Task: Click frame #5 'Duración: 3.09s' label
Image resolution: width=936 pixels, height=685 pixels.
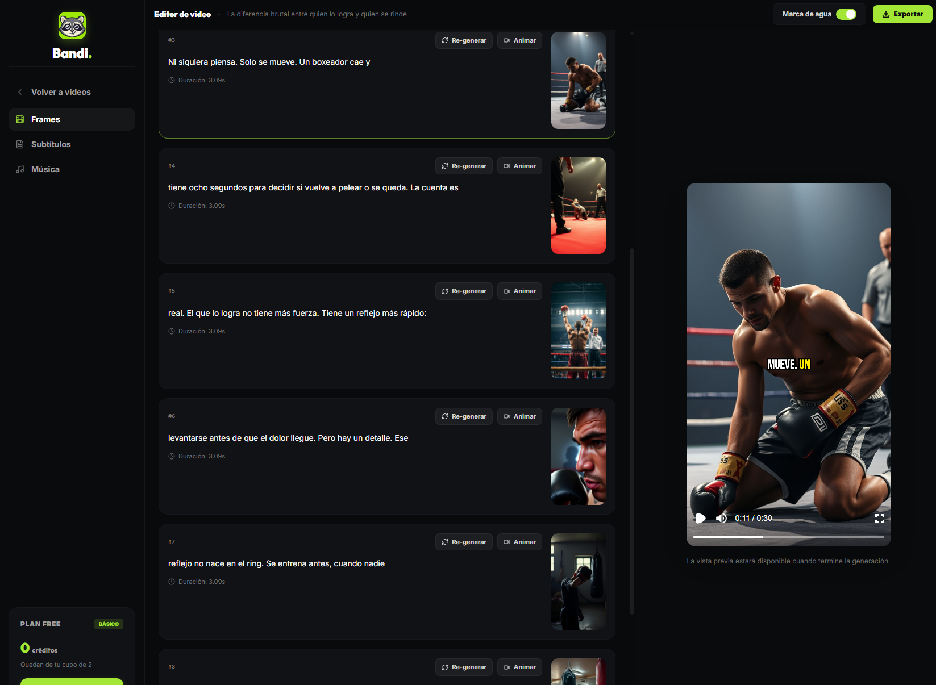Action: pos(202,331)
